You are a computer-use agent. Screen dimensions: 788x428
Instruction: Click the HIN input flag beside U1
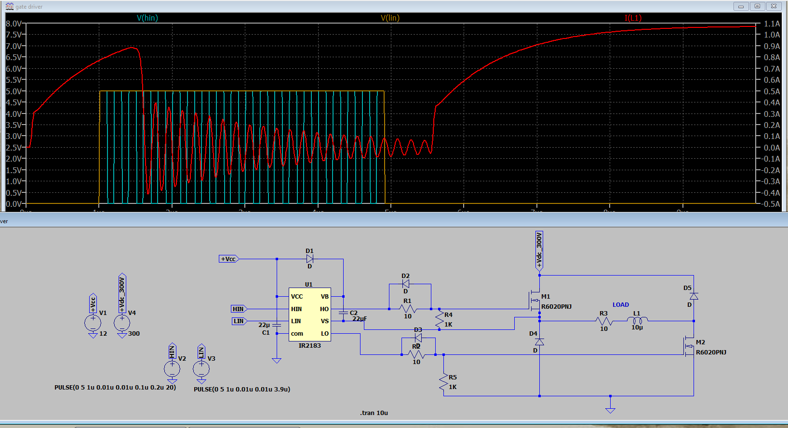tap(239, 309)
